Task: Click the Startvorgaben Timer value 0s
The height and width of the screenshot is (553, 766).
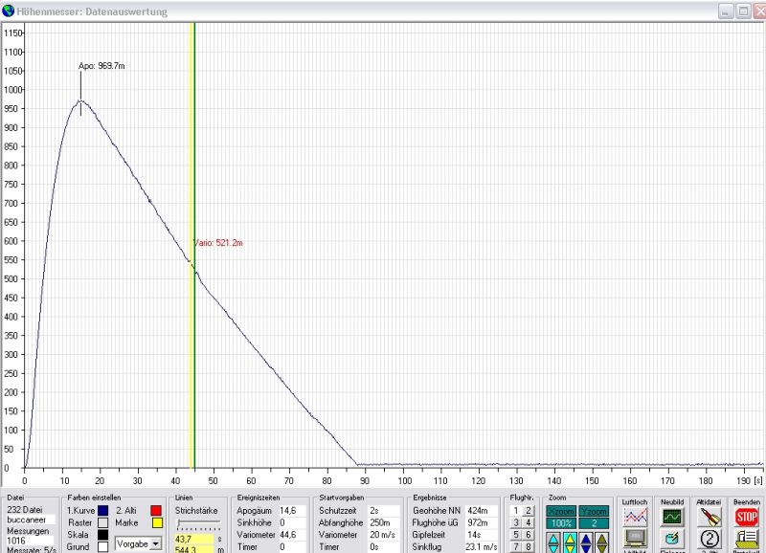Action: pos(384,547)
